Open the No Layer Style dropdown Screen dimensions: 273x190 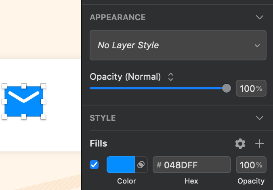[x=178, y=45]
